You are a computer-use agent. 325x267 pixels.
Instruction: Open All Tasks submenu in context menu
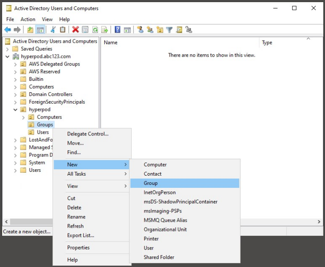[91, 174]
